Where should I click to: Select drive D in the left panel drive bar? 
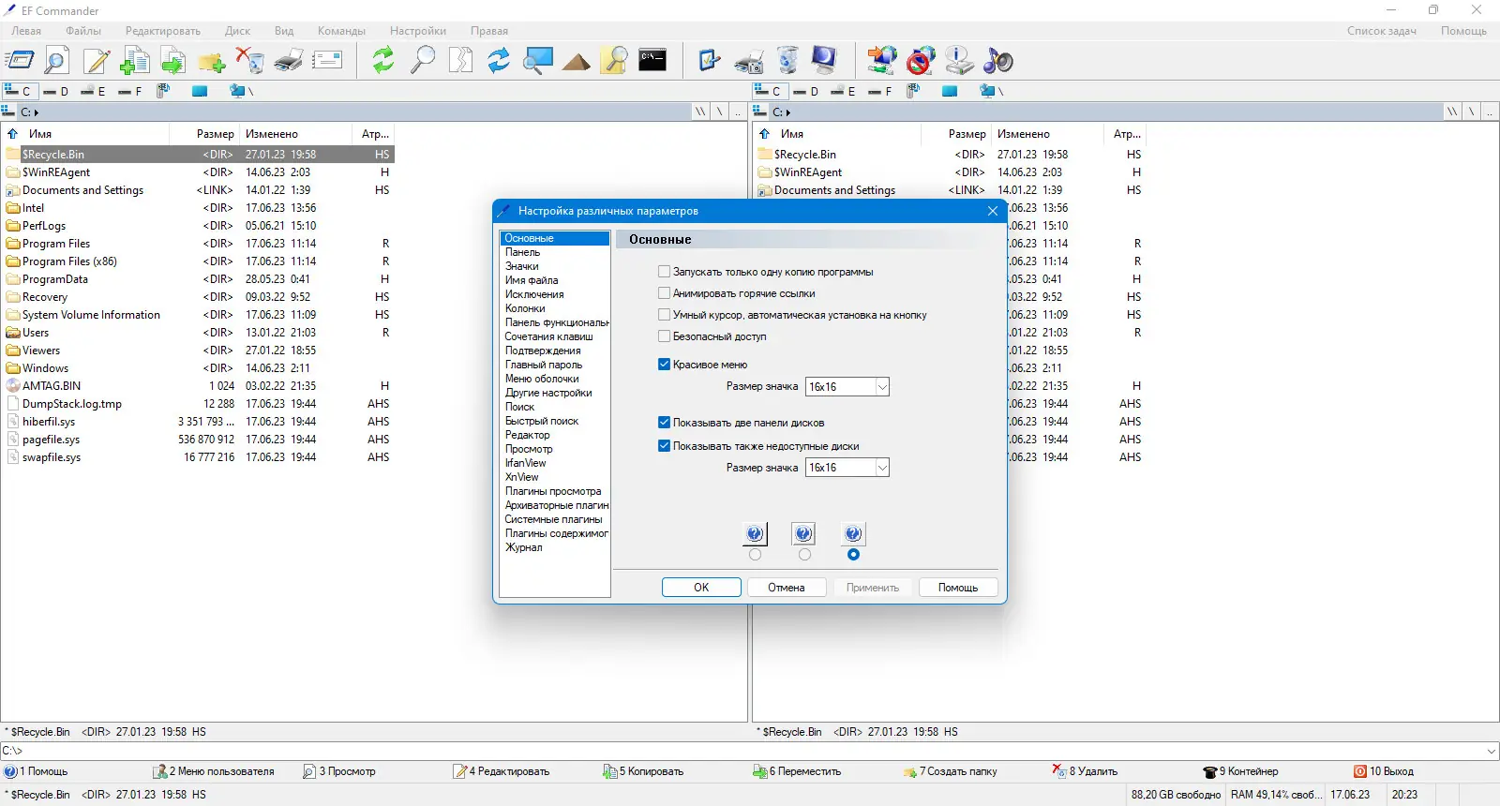(x=55, y=91)
